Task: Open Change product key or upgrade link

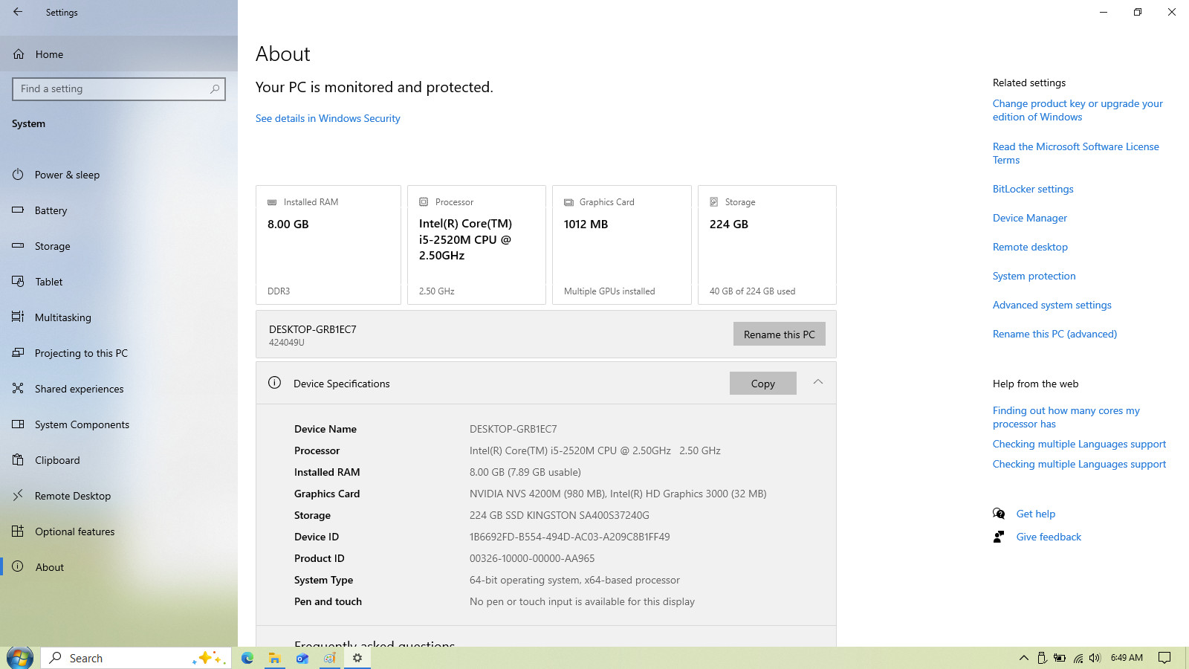Action: (1078, 110)
